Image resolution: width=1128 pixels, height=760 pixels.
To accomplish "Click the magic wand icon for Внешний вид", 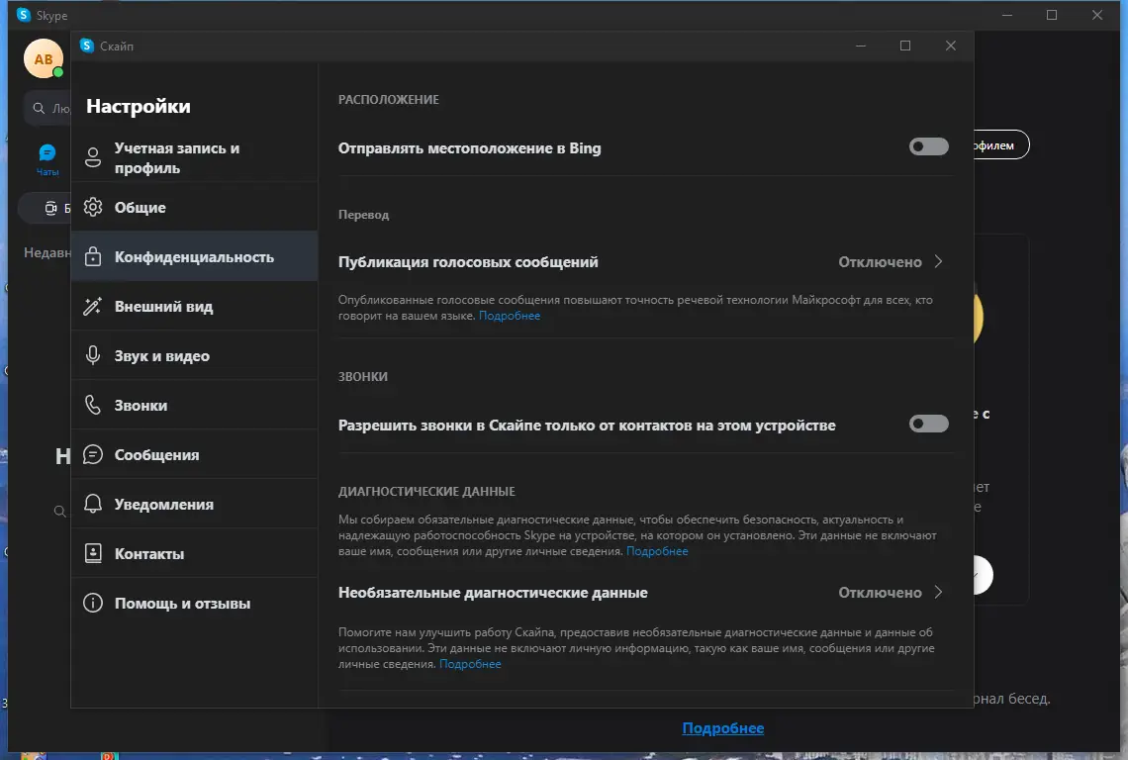I will (93, 307).
